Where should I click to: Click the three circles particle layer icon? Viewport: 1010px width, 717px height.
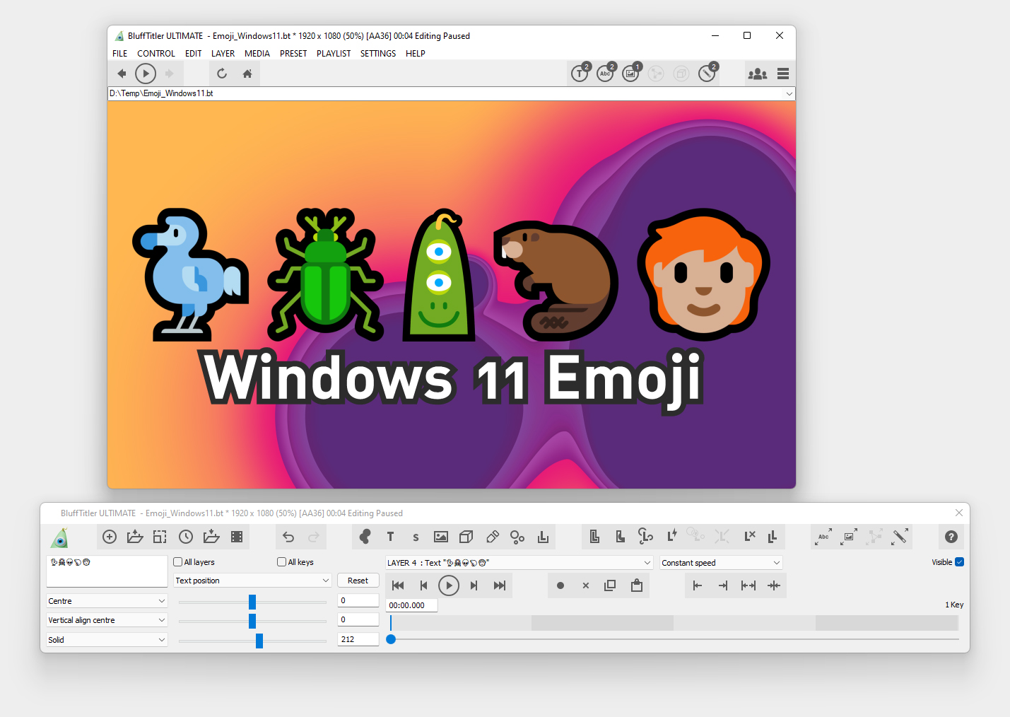tap(517, 537)
